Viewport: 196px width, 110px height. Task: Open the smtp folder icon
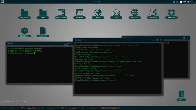point(43,14)
